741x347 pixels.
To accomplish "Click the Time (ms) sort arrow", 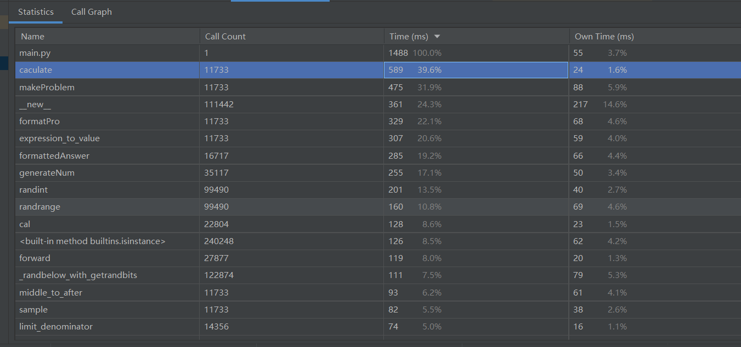I will (x=437, y=37).
